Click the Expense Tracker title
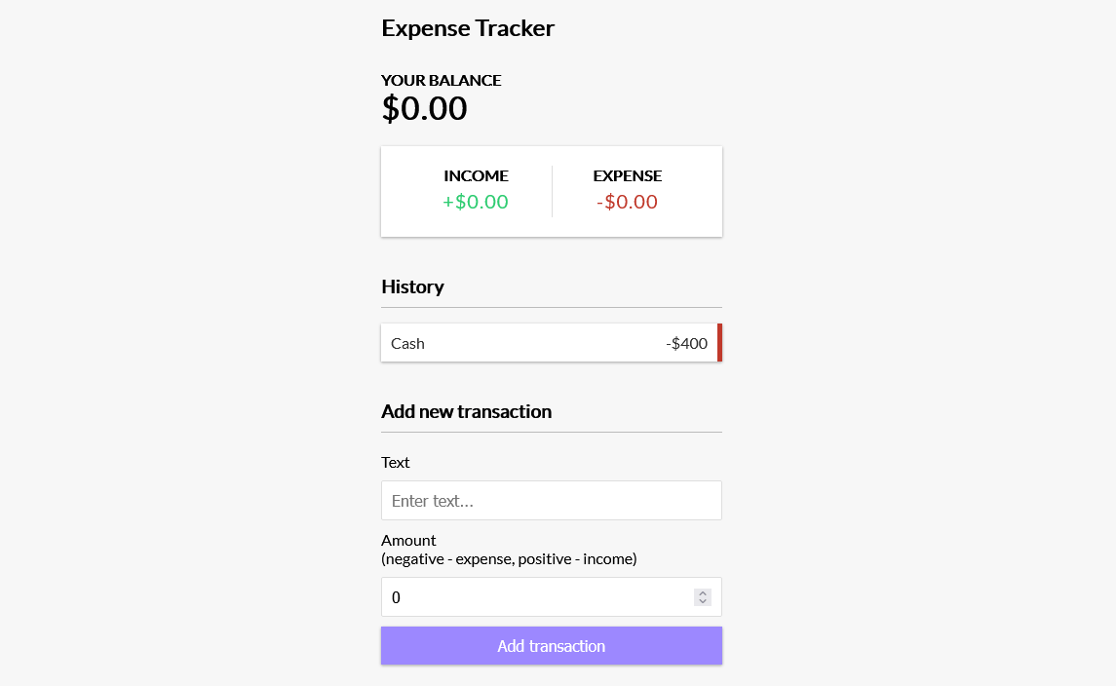1116x686 pixels. tap(467, 28)
